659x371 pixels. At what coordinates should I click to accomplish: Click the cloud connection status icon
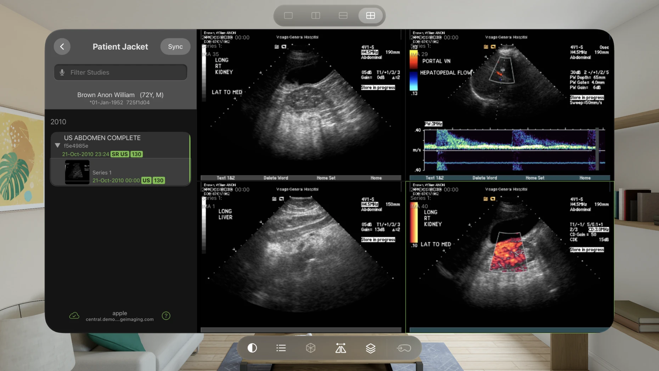(74, 316)
